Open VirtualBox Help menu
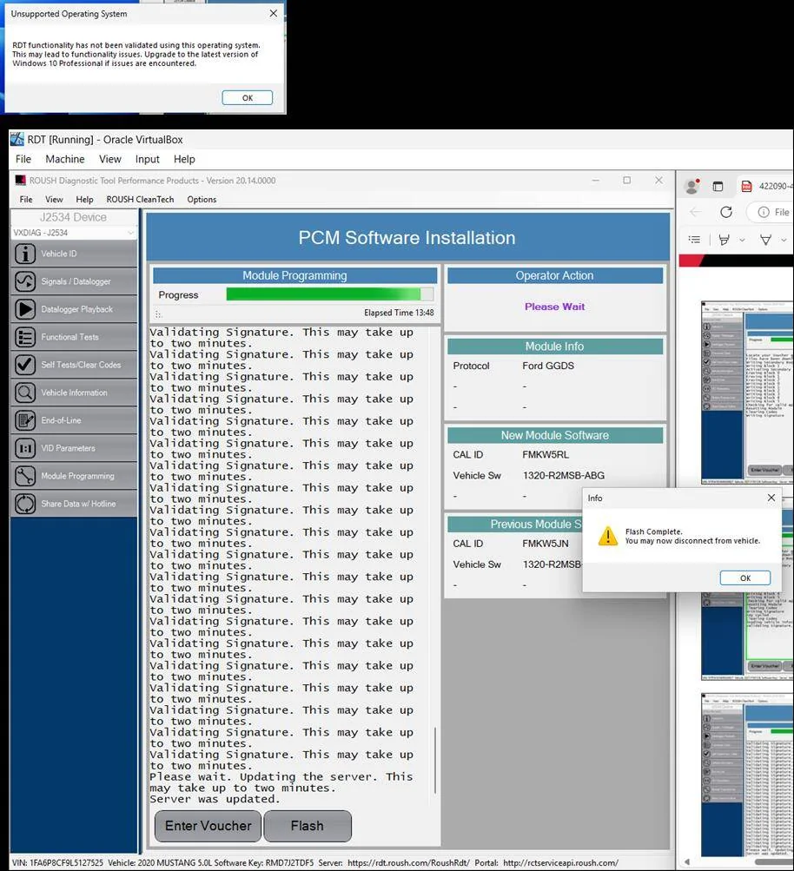The height and width of the screenshot is (871, 794). pos(184,160)
